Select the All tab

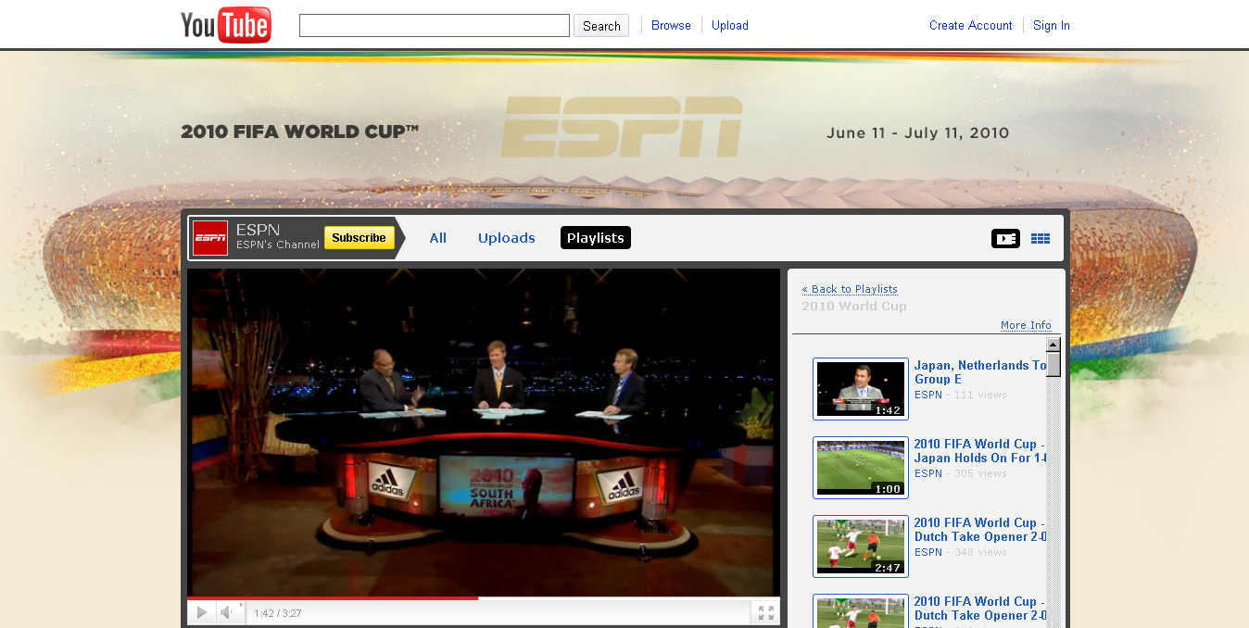438,238
